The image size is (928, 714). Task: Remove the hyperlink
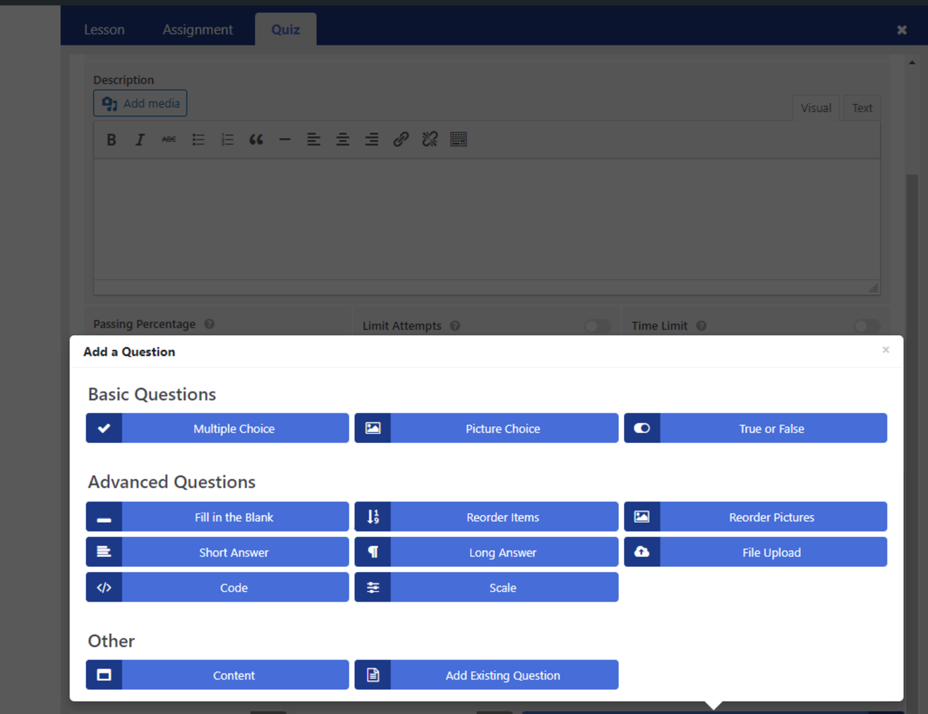point(430,140)
